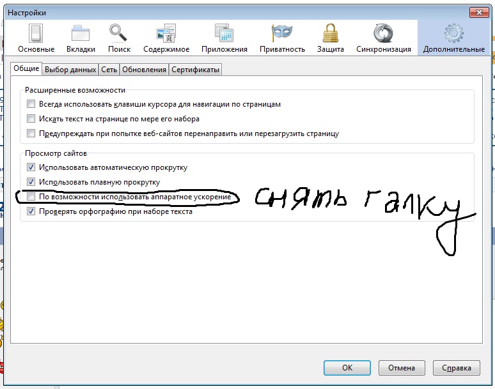This screenshot has height=389, width=495.
Task: Click the OK button
Action: coord(347,368)
